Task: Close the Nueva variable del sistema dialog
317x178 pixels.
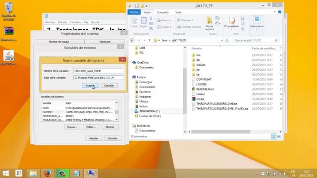Action: [122, 59]
